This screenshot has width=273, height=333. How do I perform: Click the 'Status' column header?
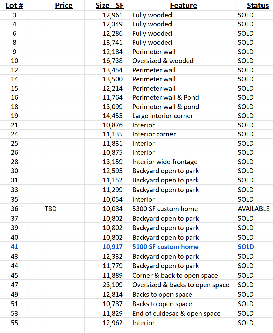pos(258,5)
